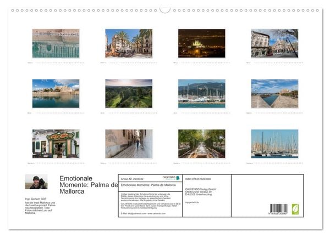Click the photographer portrait photo
Viewport: 330px width, 237px height.
coord(36,182)
